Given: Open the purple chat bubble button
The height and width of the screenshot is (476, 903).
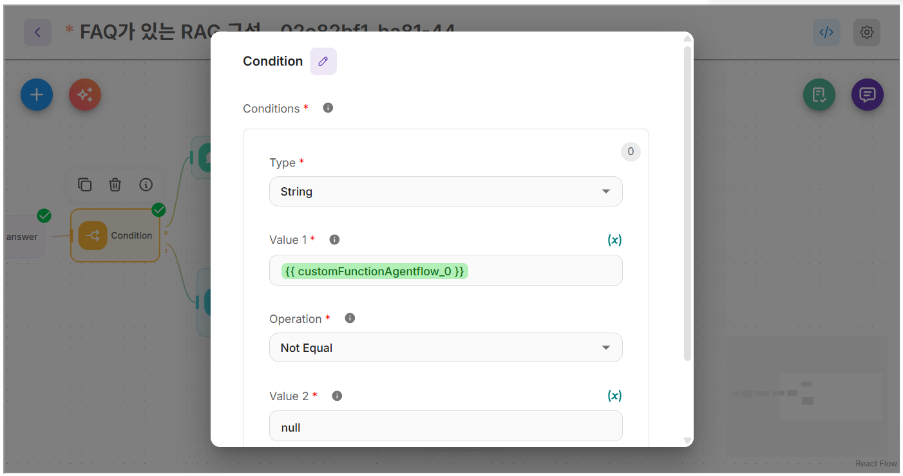Looking at the screenshot, I should [x=867, y=95].
